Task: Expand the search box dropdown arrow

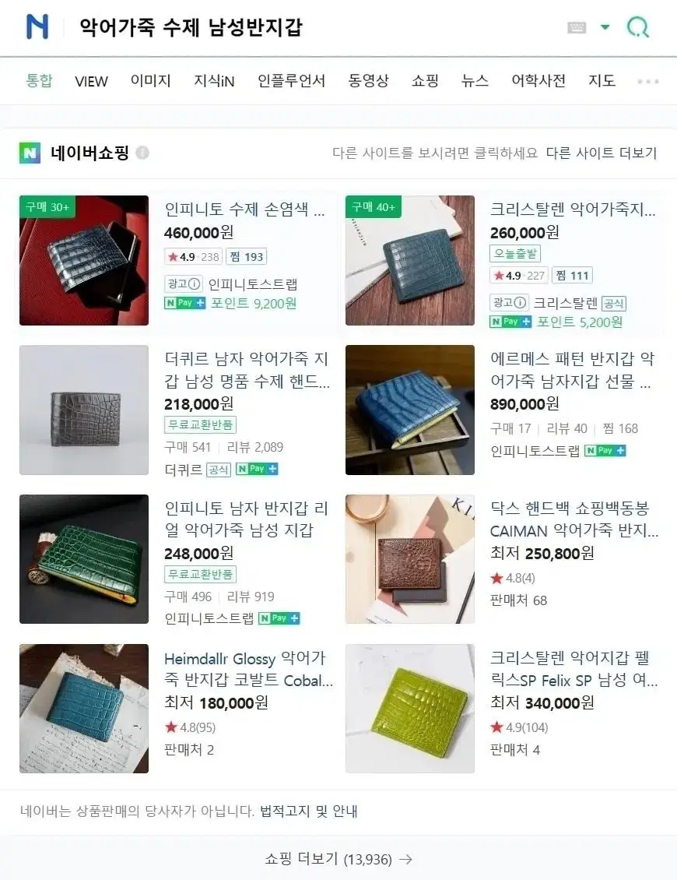Action: coord(605,26)
